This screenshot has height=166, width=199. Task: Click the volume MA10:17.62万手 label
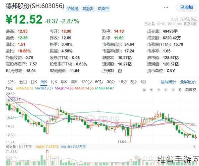[x=73, y=147]
